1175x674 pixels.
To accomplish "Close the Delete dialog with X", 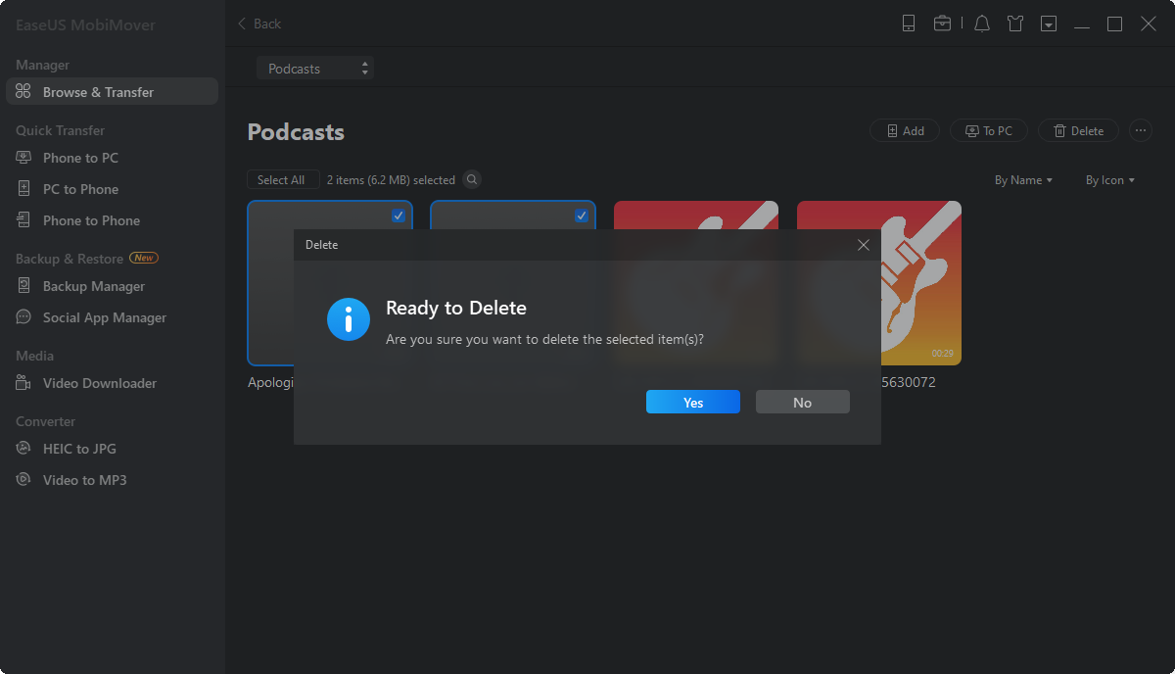I will tap(864, 245).
